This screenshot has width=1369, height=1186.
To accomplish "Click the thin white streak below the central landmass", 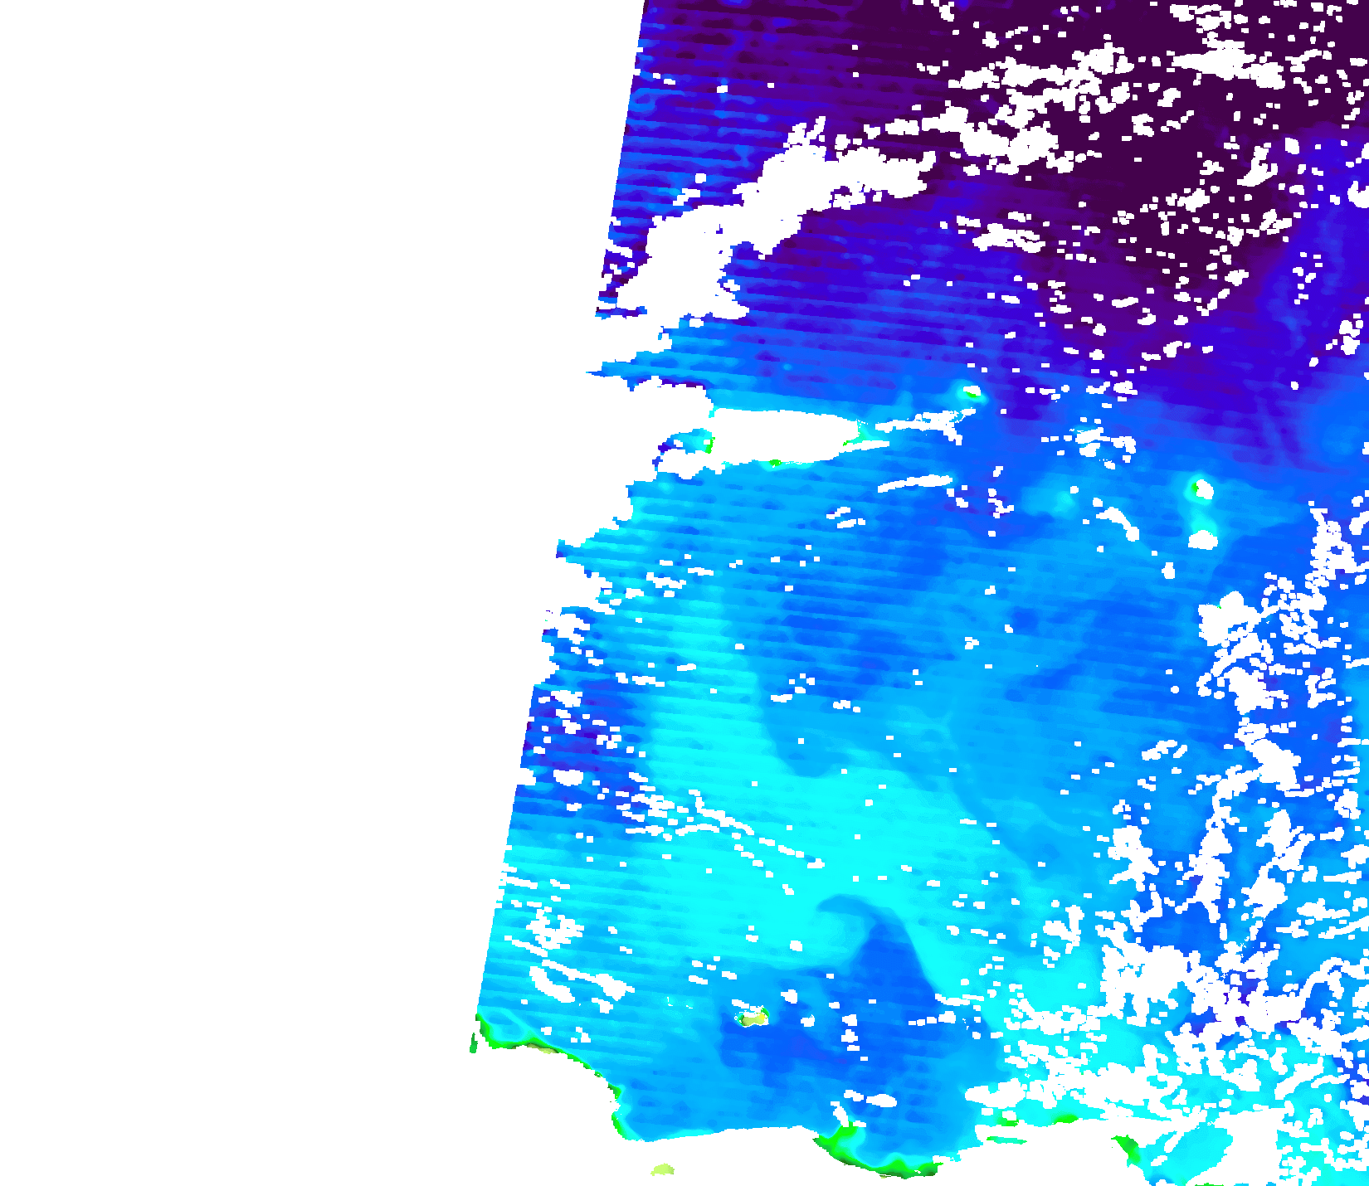I will [914, 482].
